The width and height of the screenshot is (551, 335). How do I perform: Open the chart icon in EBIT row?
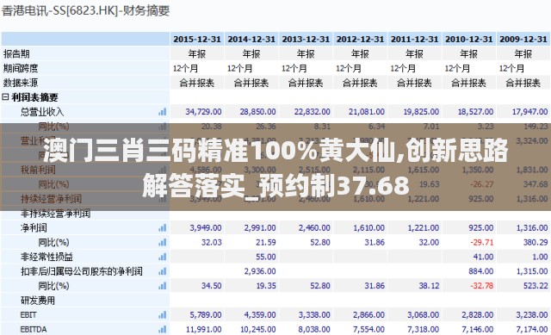pos(163,315)
